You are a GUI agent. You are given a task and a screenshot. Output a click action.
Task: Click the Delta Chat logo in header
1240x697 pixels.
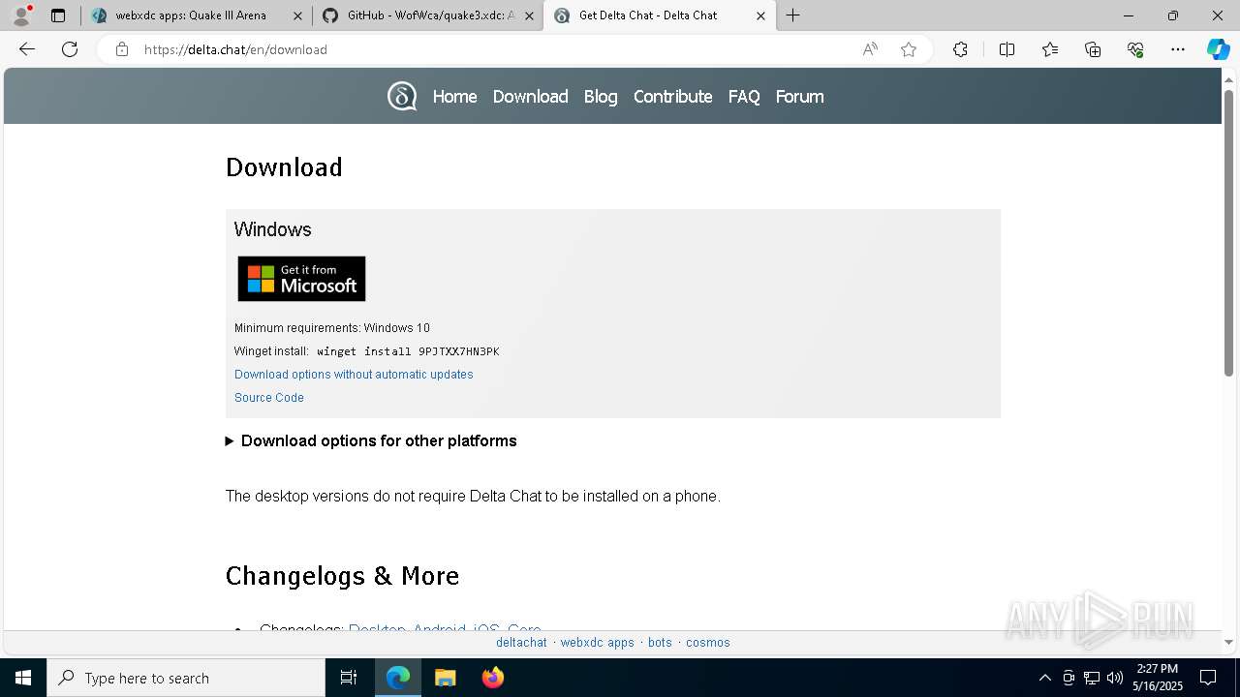402,96
